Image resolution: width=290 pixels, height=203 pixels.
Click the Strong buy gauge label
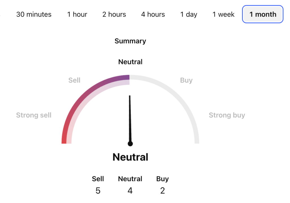click(227, 115)
